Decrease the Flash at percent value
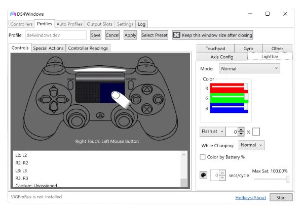Viewport: 303px width, 211px height. click(241, 134)
